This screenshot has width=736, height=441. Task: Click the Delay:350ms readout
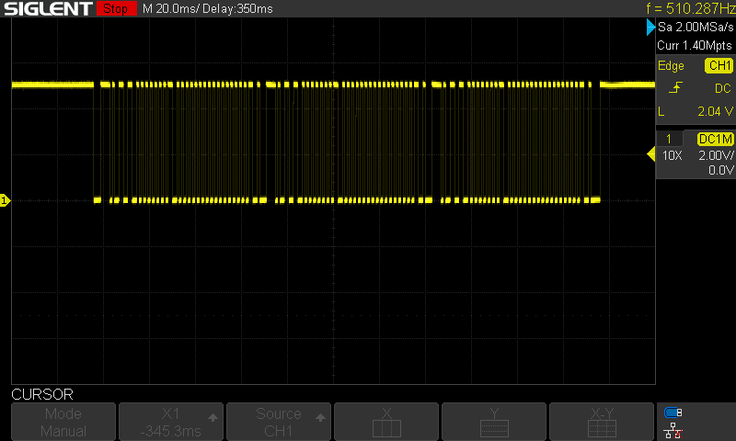(237, 8)
